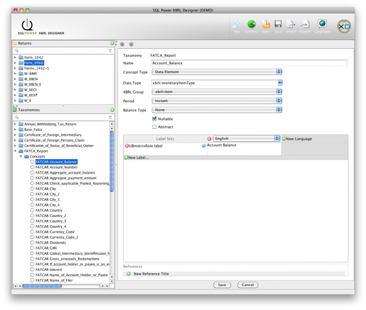Collapse the Concepts folder
Viewport: 366px width, 310px height.
(21, 156)
